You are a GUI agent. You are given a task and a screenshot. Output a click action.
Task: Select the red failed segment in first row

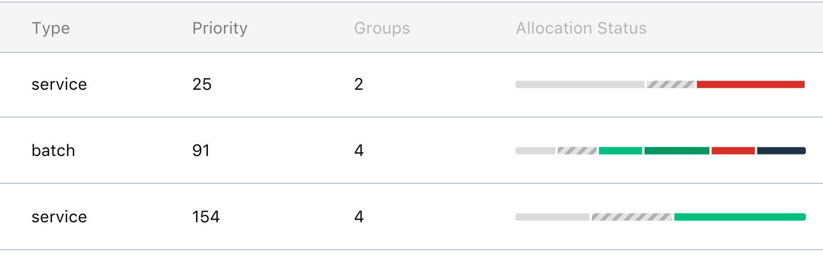[x=751, y=84]
